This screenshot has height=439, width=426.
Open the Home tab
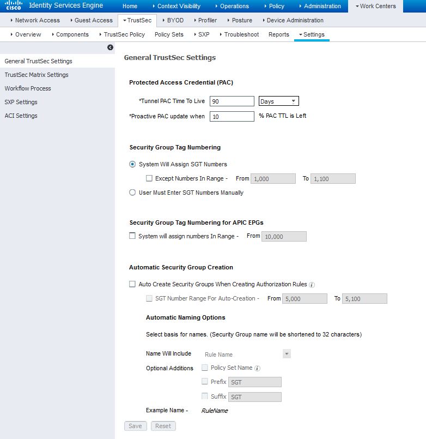click(130, 6)
